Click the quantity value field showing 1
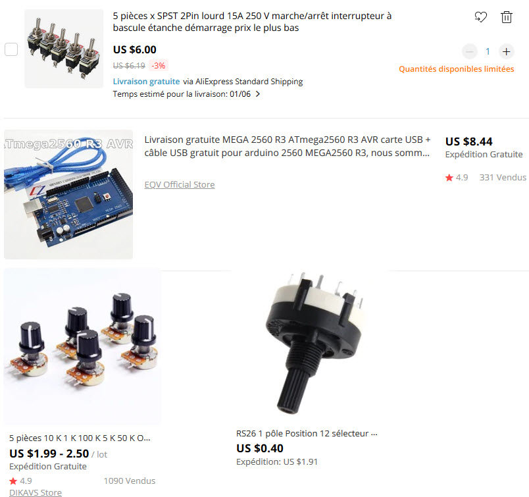 (488, 51)
